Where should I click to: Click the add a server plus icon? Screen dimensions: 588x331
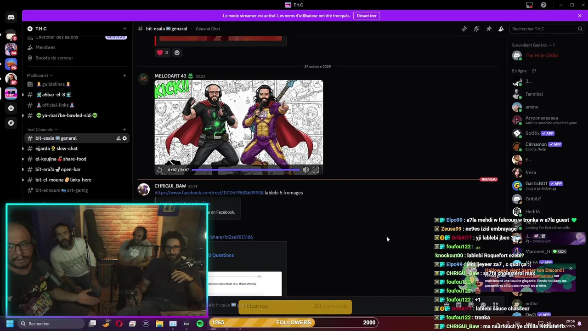[x=11, y=108]
